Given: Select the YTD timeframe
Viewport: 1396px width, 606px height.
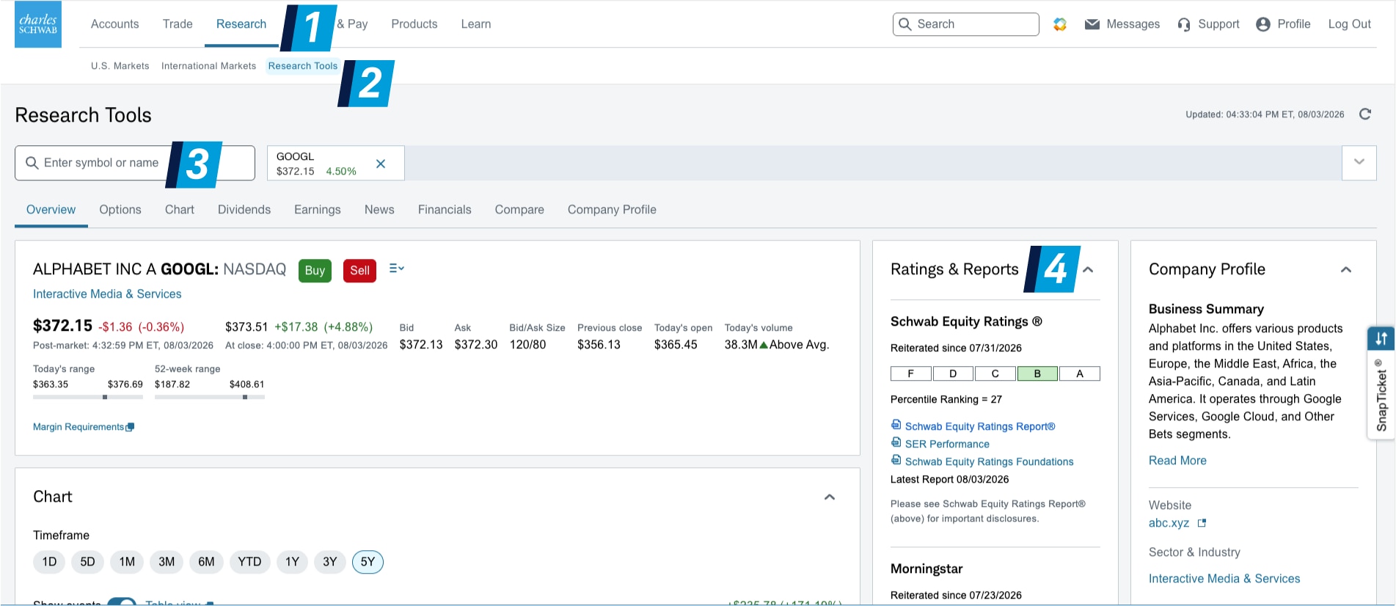Looking at the screenshot, I should pos(249,562).
